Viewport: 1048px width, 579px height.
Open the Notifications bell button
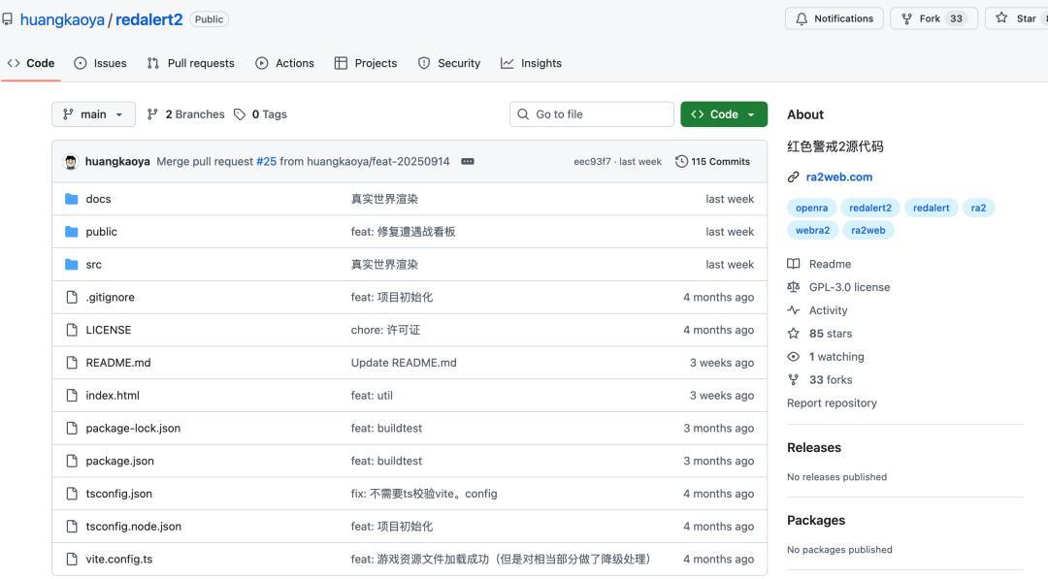tap(834, 18)
